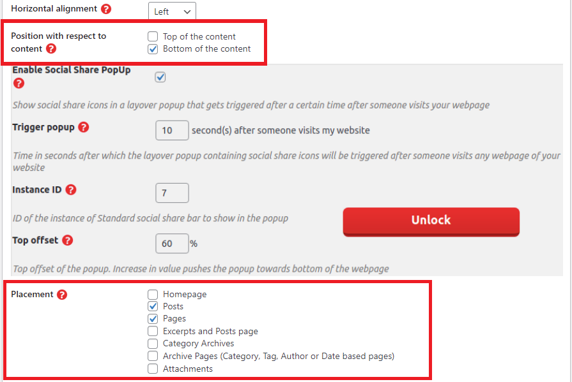Uncheck the Posts placement checkbox
Screen dimensions: 572x382
coord(153,307)
